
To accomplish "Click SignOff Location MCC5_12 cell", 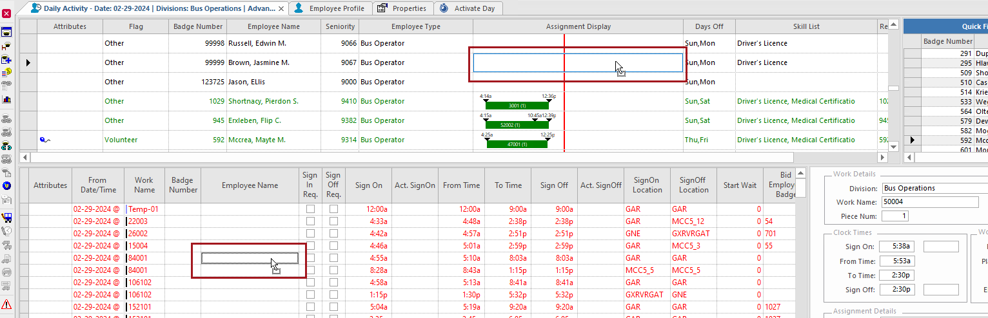I will [693, 221].
